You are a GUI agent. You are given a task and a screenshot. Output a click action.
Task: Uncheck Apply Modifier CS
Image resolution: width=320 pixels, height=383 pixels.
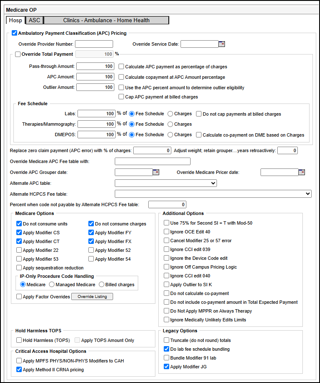point(19,232)
